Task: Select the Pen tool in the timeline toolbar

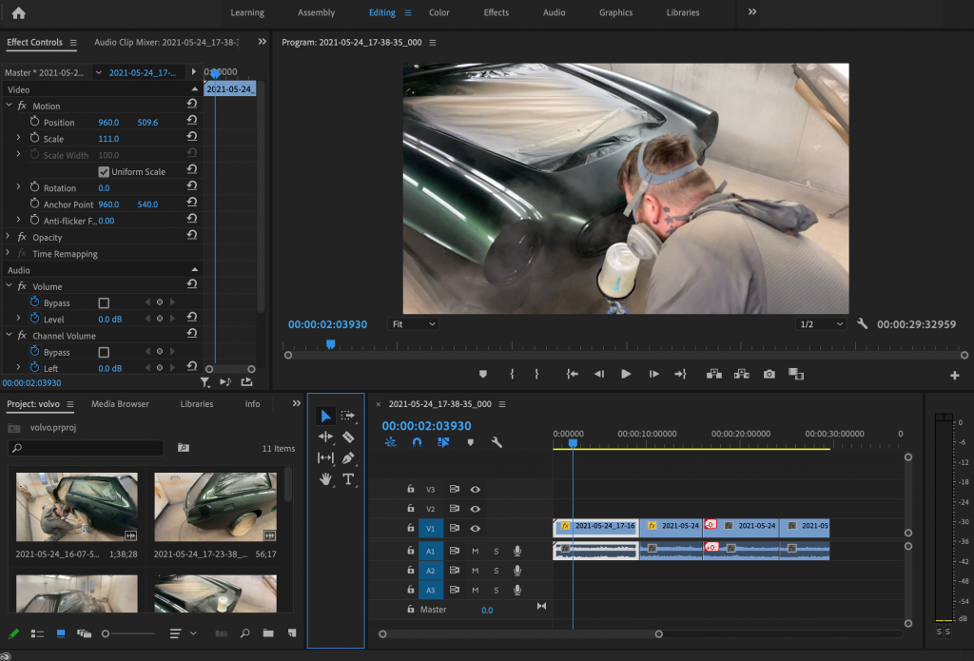Action: [349, 457]
